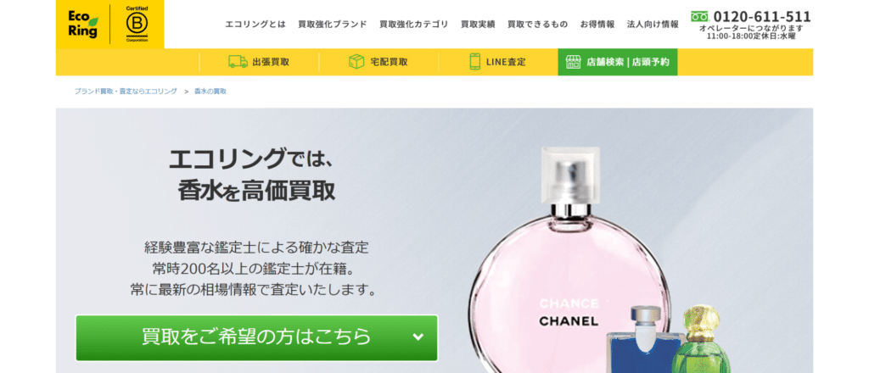Screen dimensions: 869x373
Task: Click the Eco Ring logo
Action: point(82,24)
